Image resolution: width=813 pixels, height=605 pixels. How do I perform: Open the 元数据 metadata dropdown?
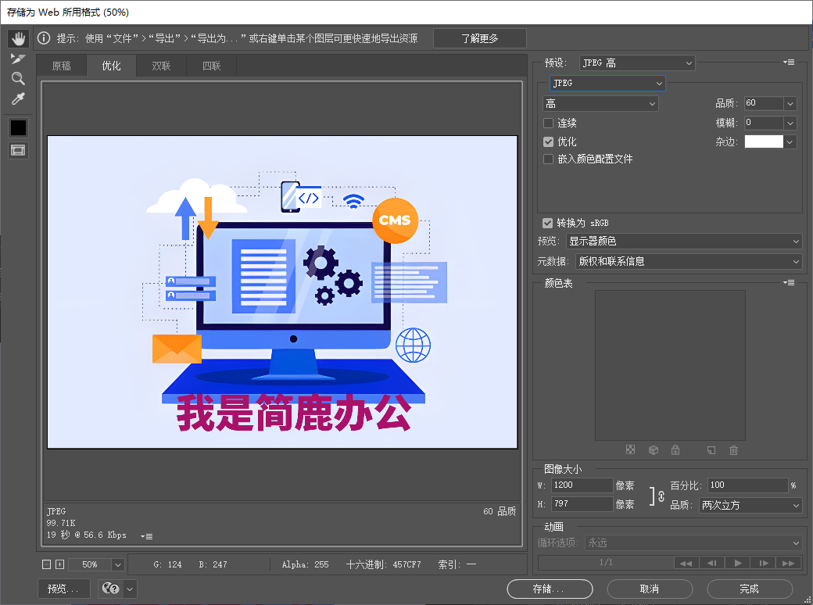tap(688, 262)
